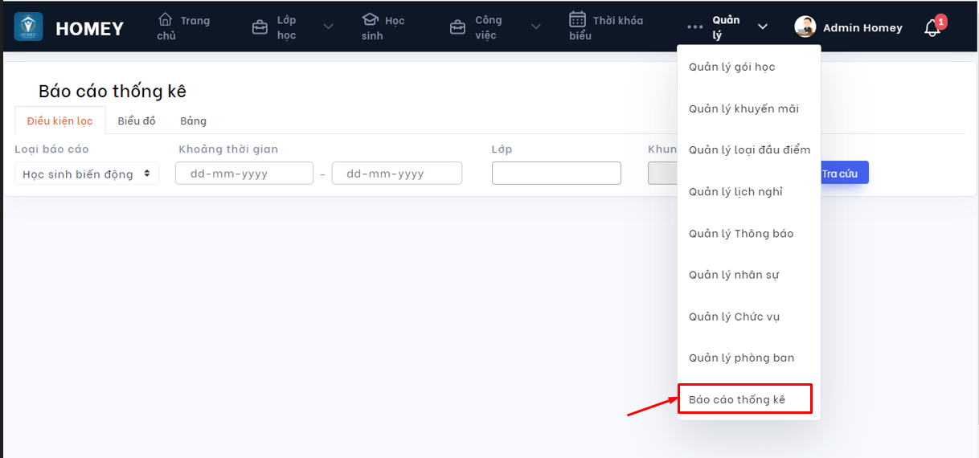Screen dimensions: 979x458
Task: Click the Admin Homey avatar picture
Action: point(805,27)
